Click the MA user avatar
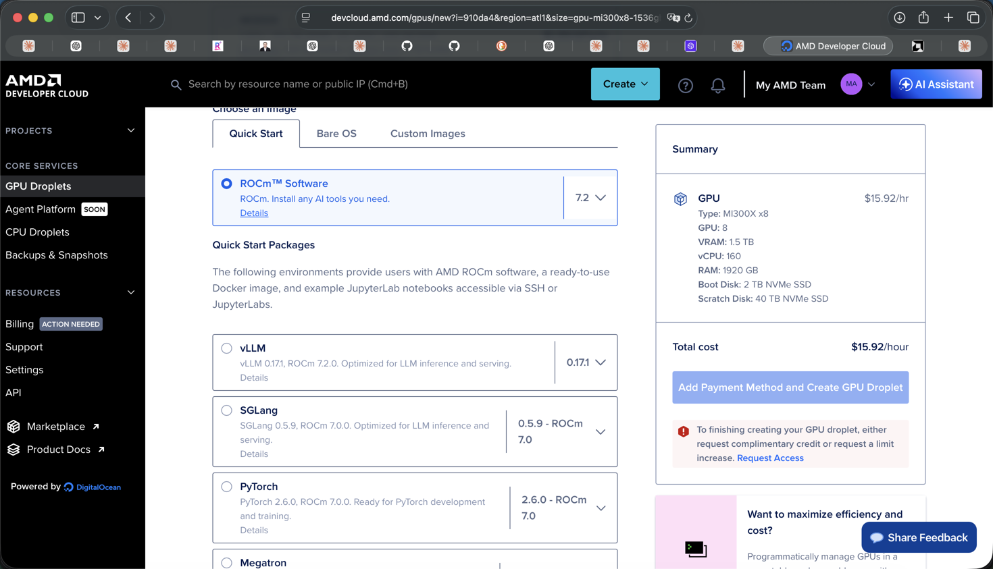The height and width of the screenshot is (569, 993). tap(851, 84)
